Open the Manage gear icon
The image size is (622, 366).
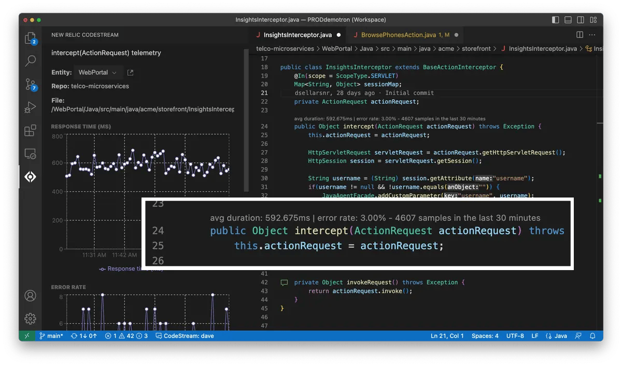click(x=30, y=319)
